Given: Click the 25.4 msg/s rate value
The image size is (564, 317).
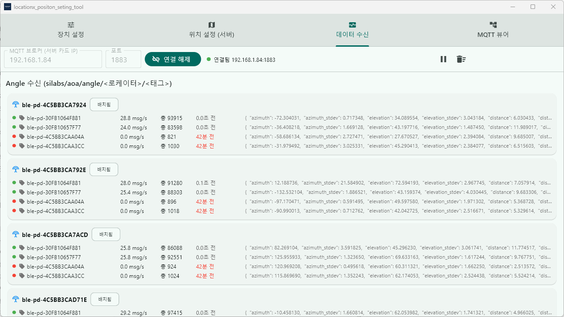Looking at the screenshot, I should (134, 193).
